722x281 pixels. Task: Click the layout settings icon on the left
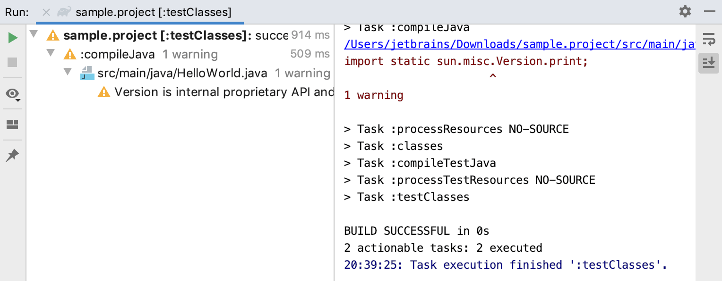click(11, 125)
